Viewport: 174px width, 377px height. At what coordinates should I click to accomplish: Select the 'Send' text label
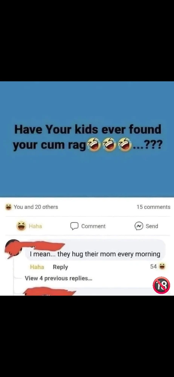[152, 226]
